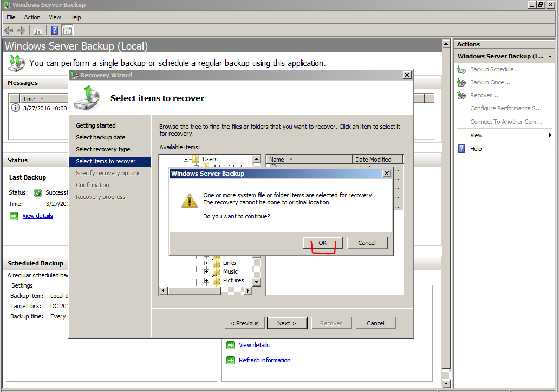Click the Forward arrow toolbar icon
This screenshot has width=559, height=392.
pos(21,31)
